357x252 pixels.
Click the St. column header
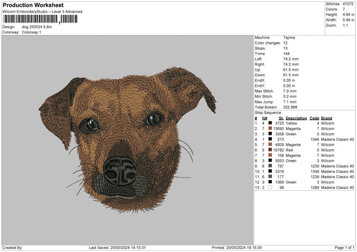click(x=281, y=118)
